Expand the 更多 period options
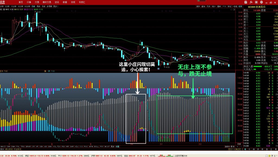Screen dimensions: 278x157 click(55, 6)
